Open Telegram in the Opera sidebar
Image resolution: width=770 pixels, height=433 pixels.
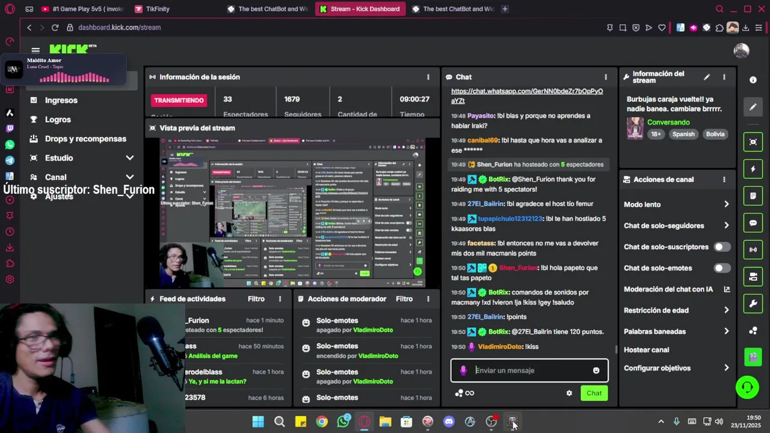tap(10, 161)
